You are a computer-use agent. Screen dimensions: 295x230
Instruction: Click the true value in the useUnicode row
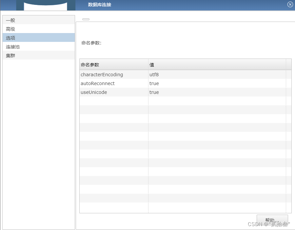217,92
